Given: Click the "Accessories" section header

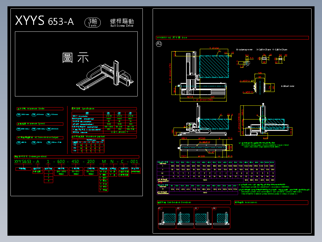Looking at the screenshot, I should [271, 202].
